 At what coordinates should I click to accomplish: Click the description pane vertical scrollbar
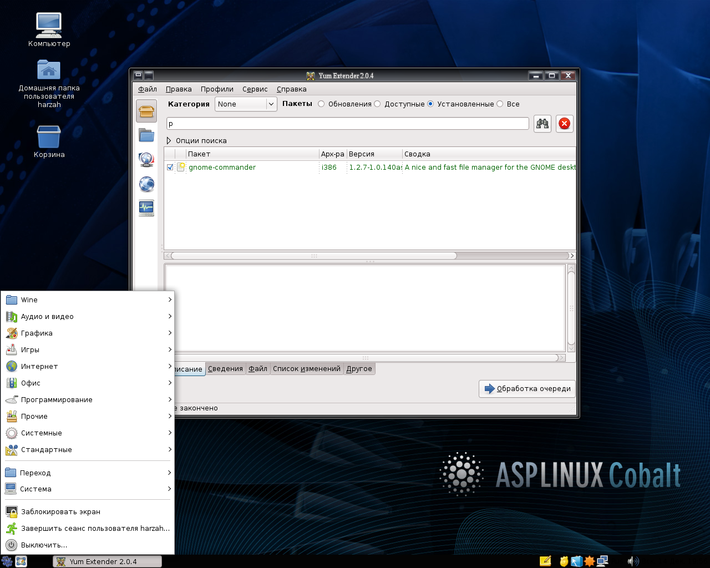[x=571, y=308]
